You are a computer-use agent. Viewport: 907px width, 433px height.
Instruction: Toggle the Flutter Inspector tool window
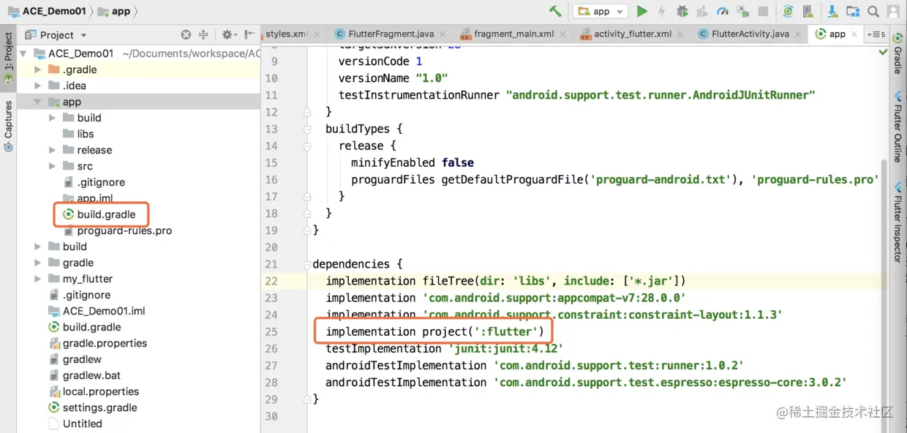tap(897, 222)
